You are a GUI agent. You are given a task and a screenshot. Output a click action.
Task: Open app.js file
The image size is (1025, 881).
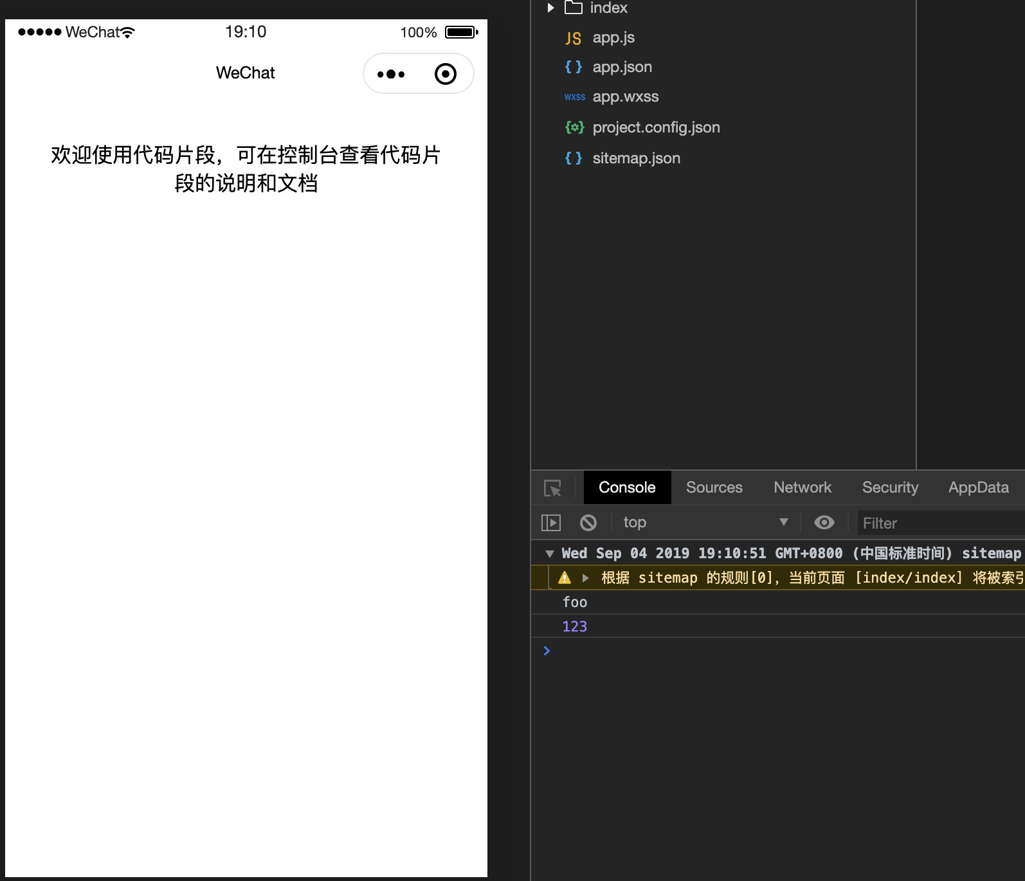(613, 37)
